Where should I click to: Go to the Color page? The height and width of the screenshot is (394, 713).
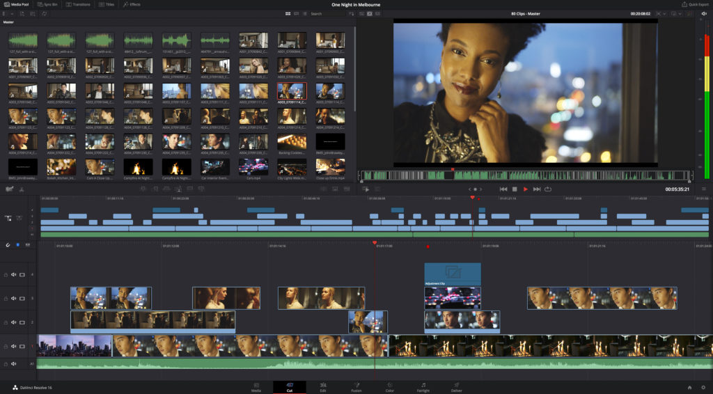click(x=390, y=387)
